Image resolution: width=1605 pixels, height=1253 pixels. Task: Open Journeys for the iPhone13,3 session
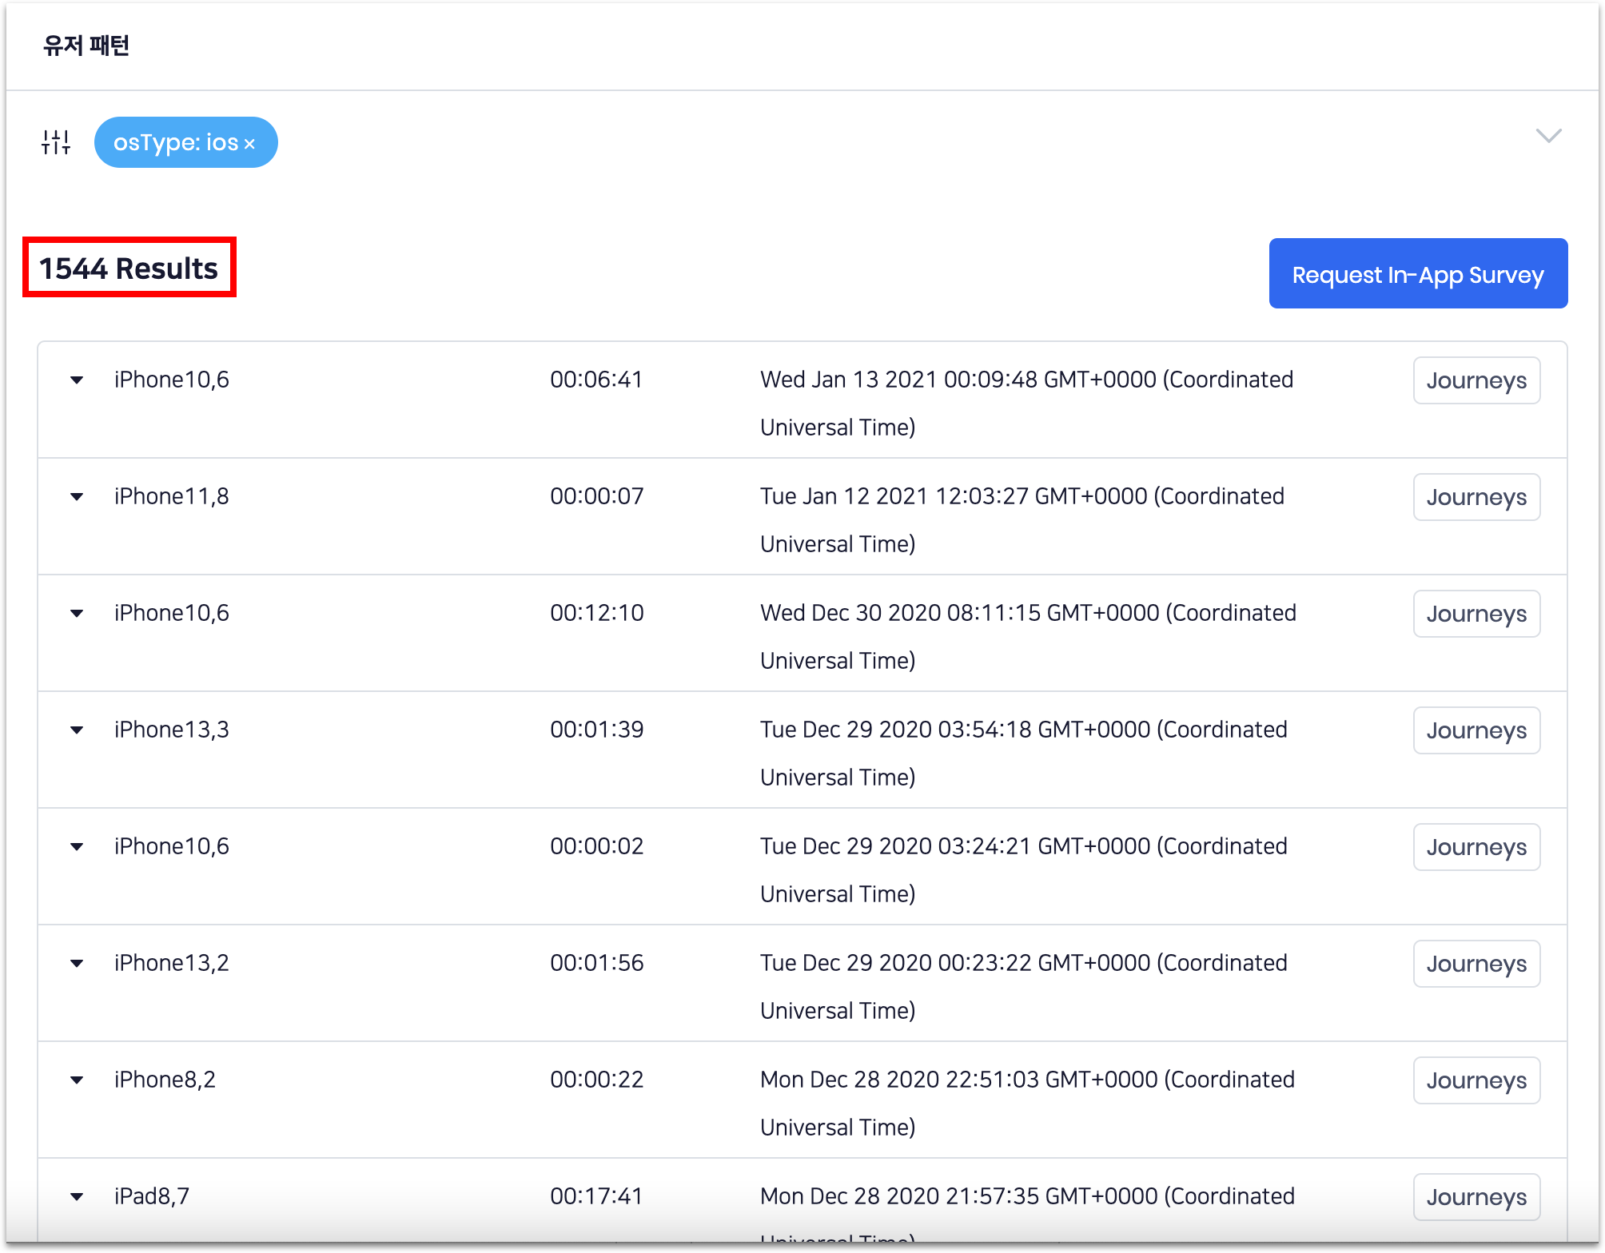(x=1476, y=730)
